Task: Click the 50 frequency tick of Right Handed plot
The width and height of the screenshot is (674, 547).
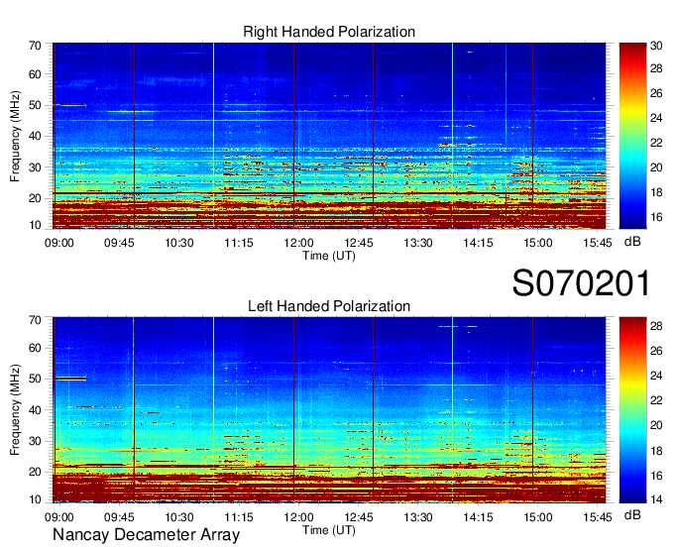Action: [35, 105]
